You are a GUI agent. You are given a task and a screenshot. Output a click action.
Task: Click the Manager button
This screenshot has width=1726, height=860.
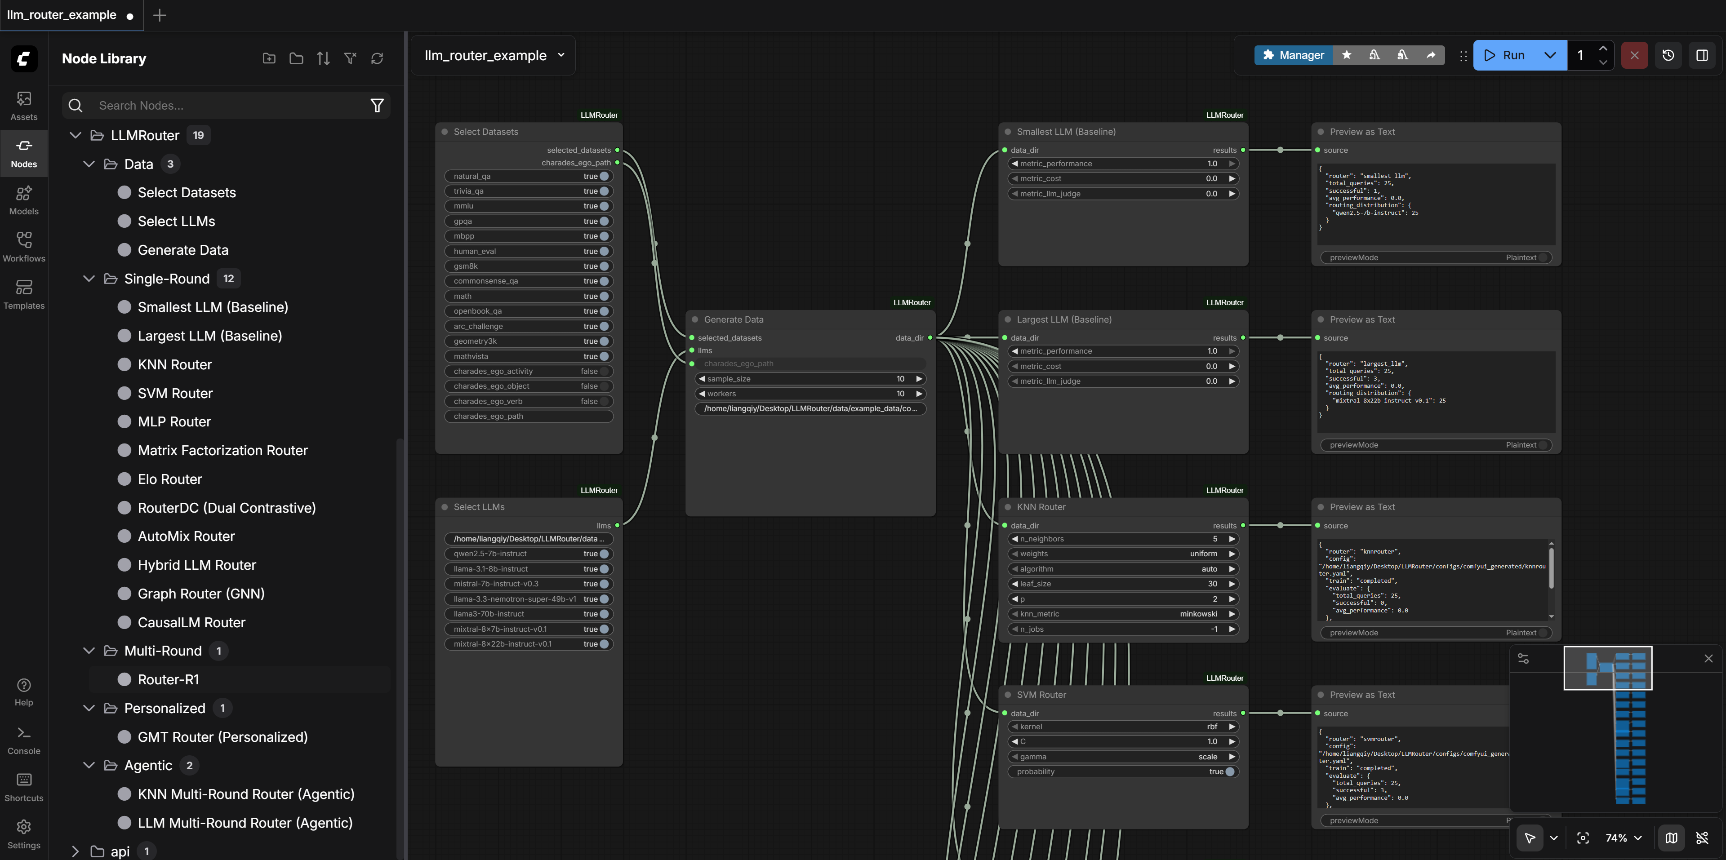click(1293, 56)
